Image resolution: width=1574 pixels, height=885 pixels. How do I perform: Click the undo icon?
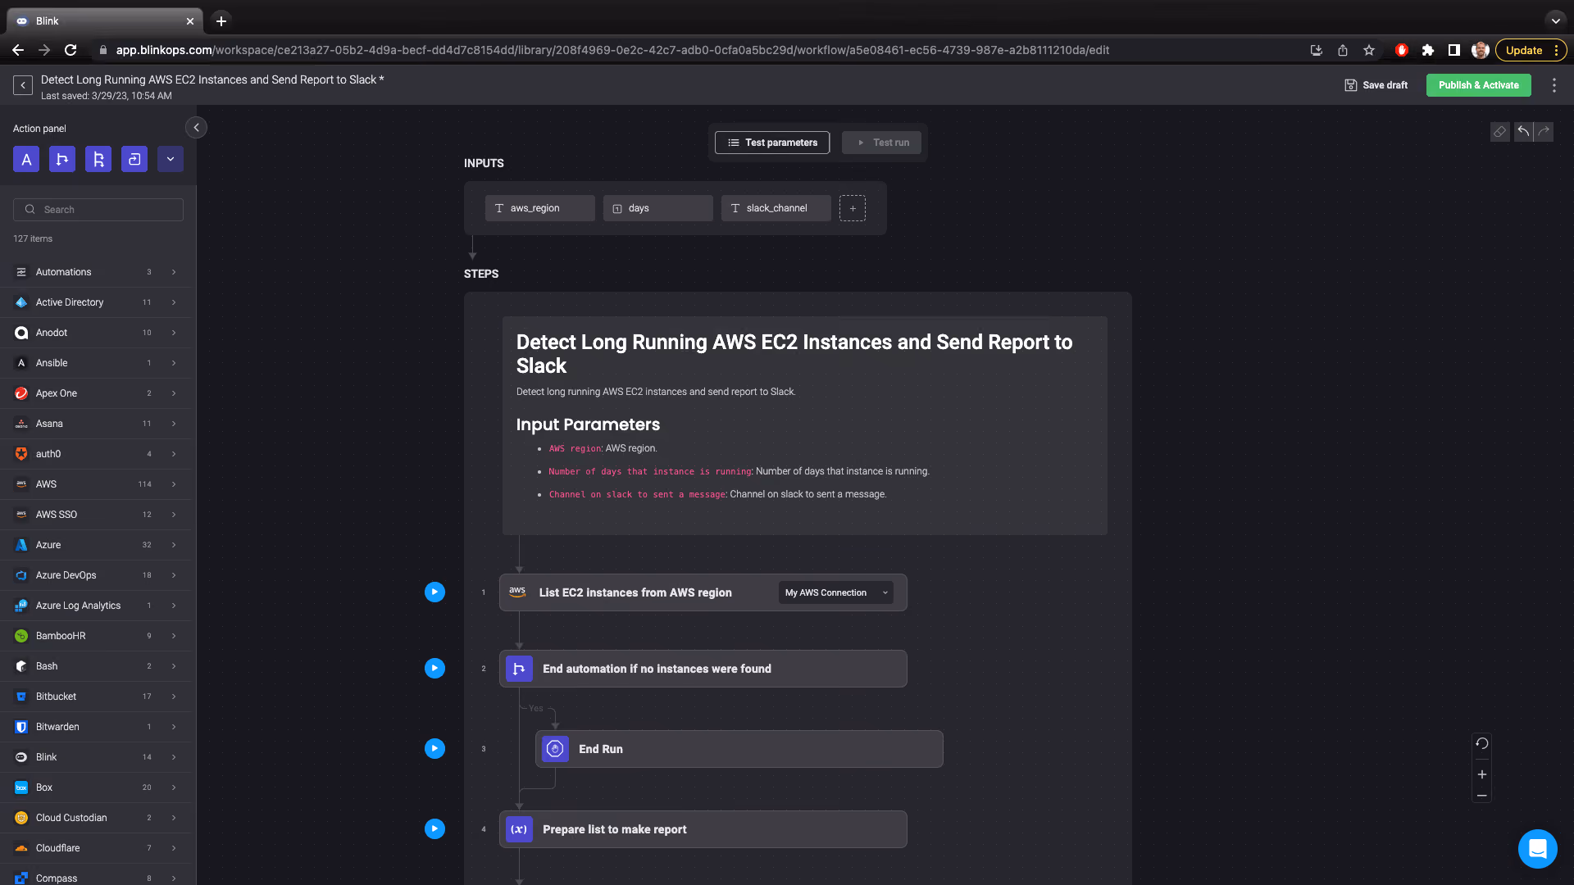tap(1523, 132)
